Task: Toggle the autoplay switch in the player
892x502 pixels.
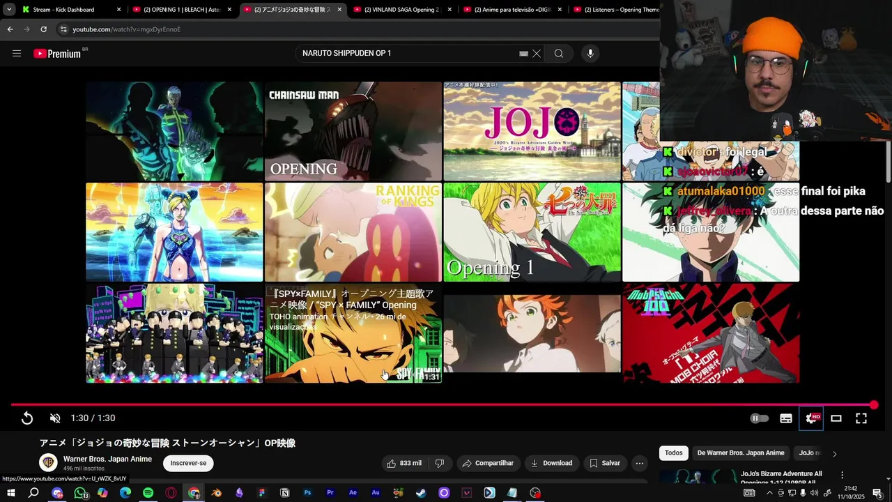Action: coord(759,418)
